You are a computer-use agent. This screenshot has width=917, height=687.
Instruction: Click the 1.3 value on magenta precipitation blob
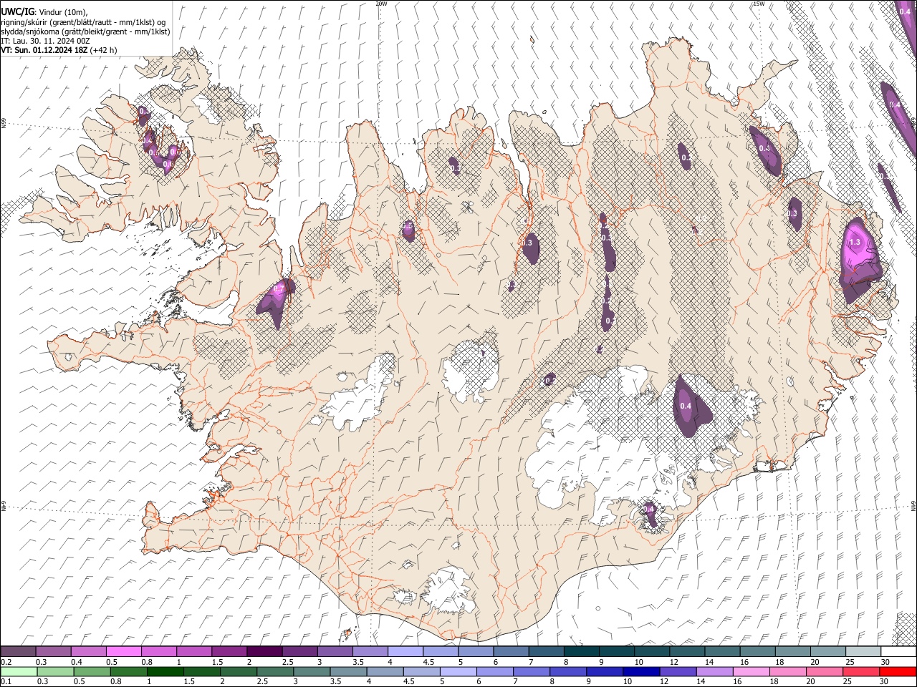[854, 243]
